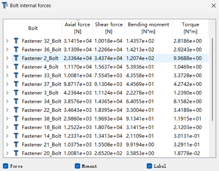Click the bolt icon for Fastener 20_Bolt

coord(16,153)
